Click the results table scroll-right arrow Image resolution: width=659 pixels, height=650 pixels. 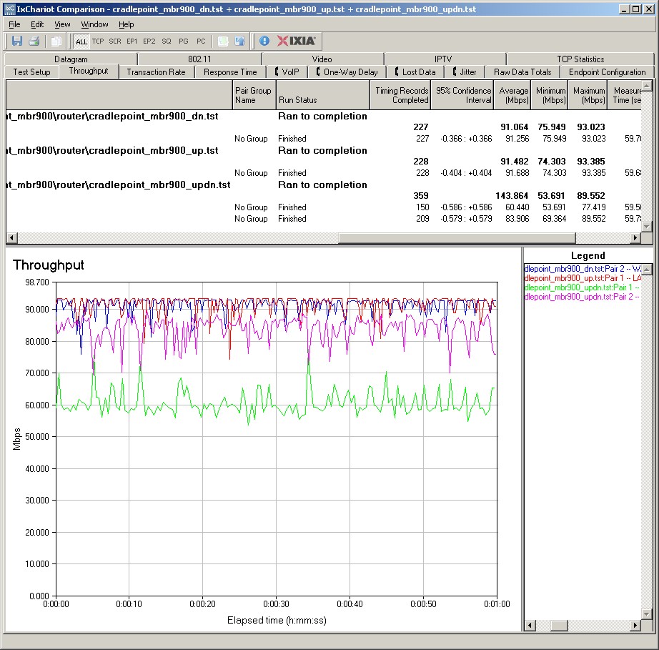point(635,238)
